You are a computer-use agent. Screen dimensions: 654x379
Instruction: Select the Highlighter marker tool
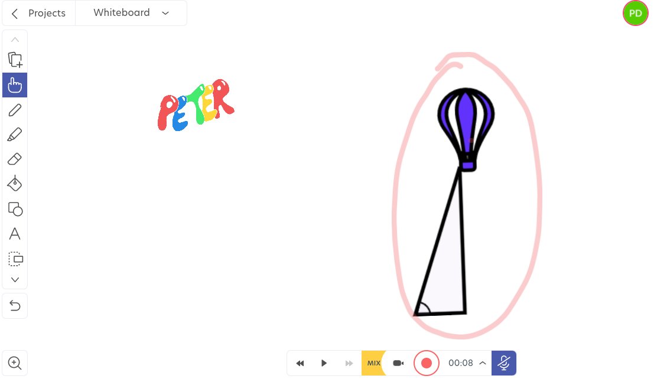[15, 134]
